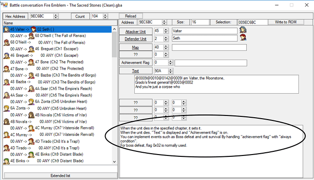Select '00 ANY -> 46 Breguet (Ch1 Escape!)' row
Viewport: 314px width, 180px height.
(x=57, y=49)
